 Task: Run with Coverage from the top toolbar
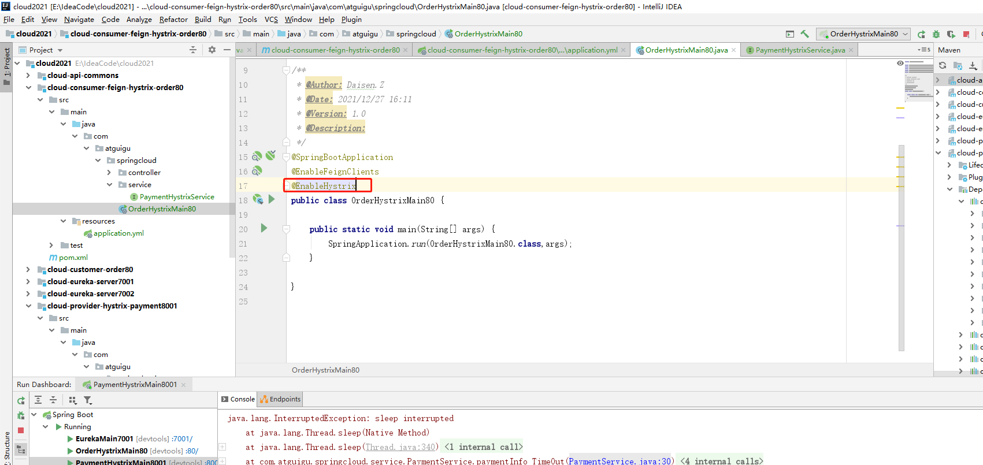point(951,34)
